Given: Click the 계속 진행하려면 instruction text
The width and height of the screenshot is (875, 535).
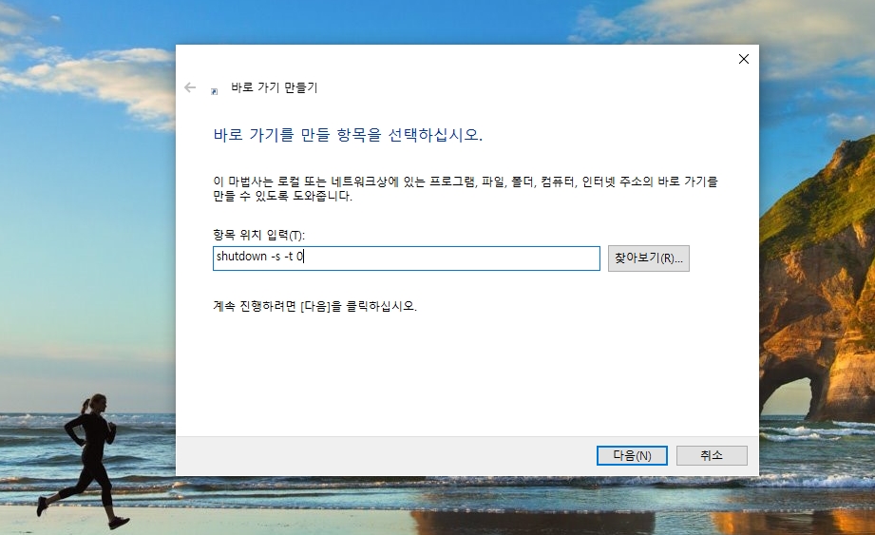Looking at the screenshot, I should (x=314, y=306).
